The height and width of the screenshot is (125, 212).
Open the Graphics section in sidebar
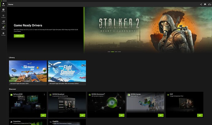point(3,16)
